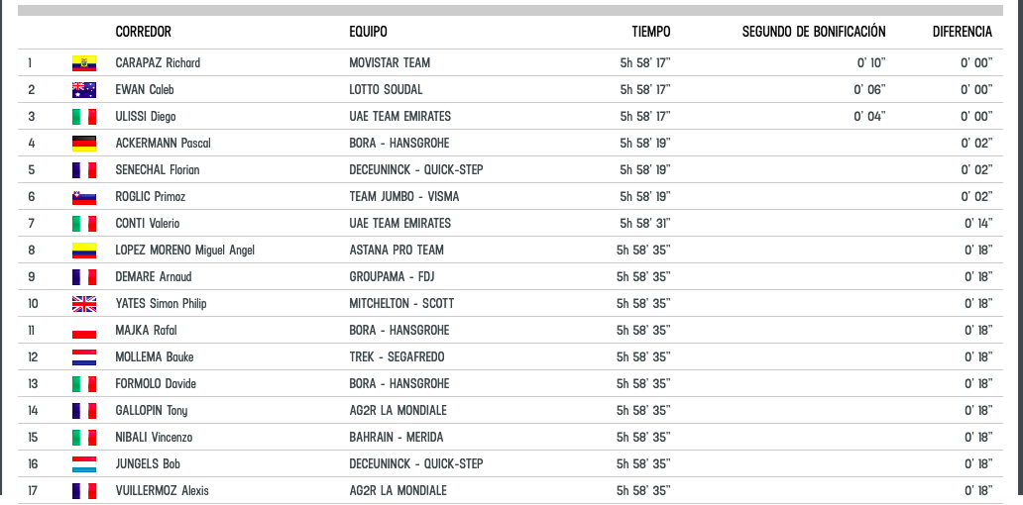Click the EQUIPO column header
Image resolution: width=1023 pixels, height=505 pixels.
[369, 32]
